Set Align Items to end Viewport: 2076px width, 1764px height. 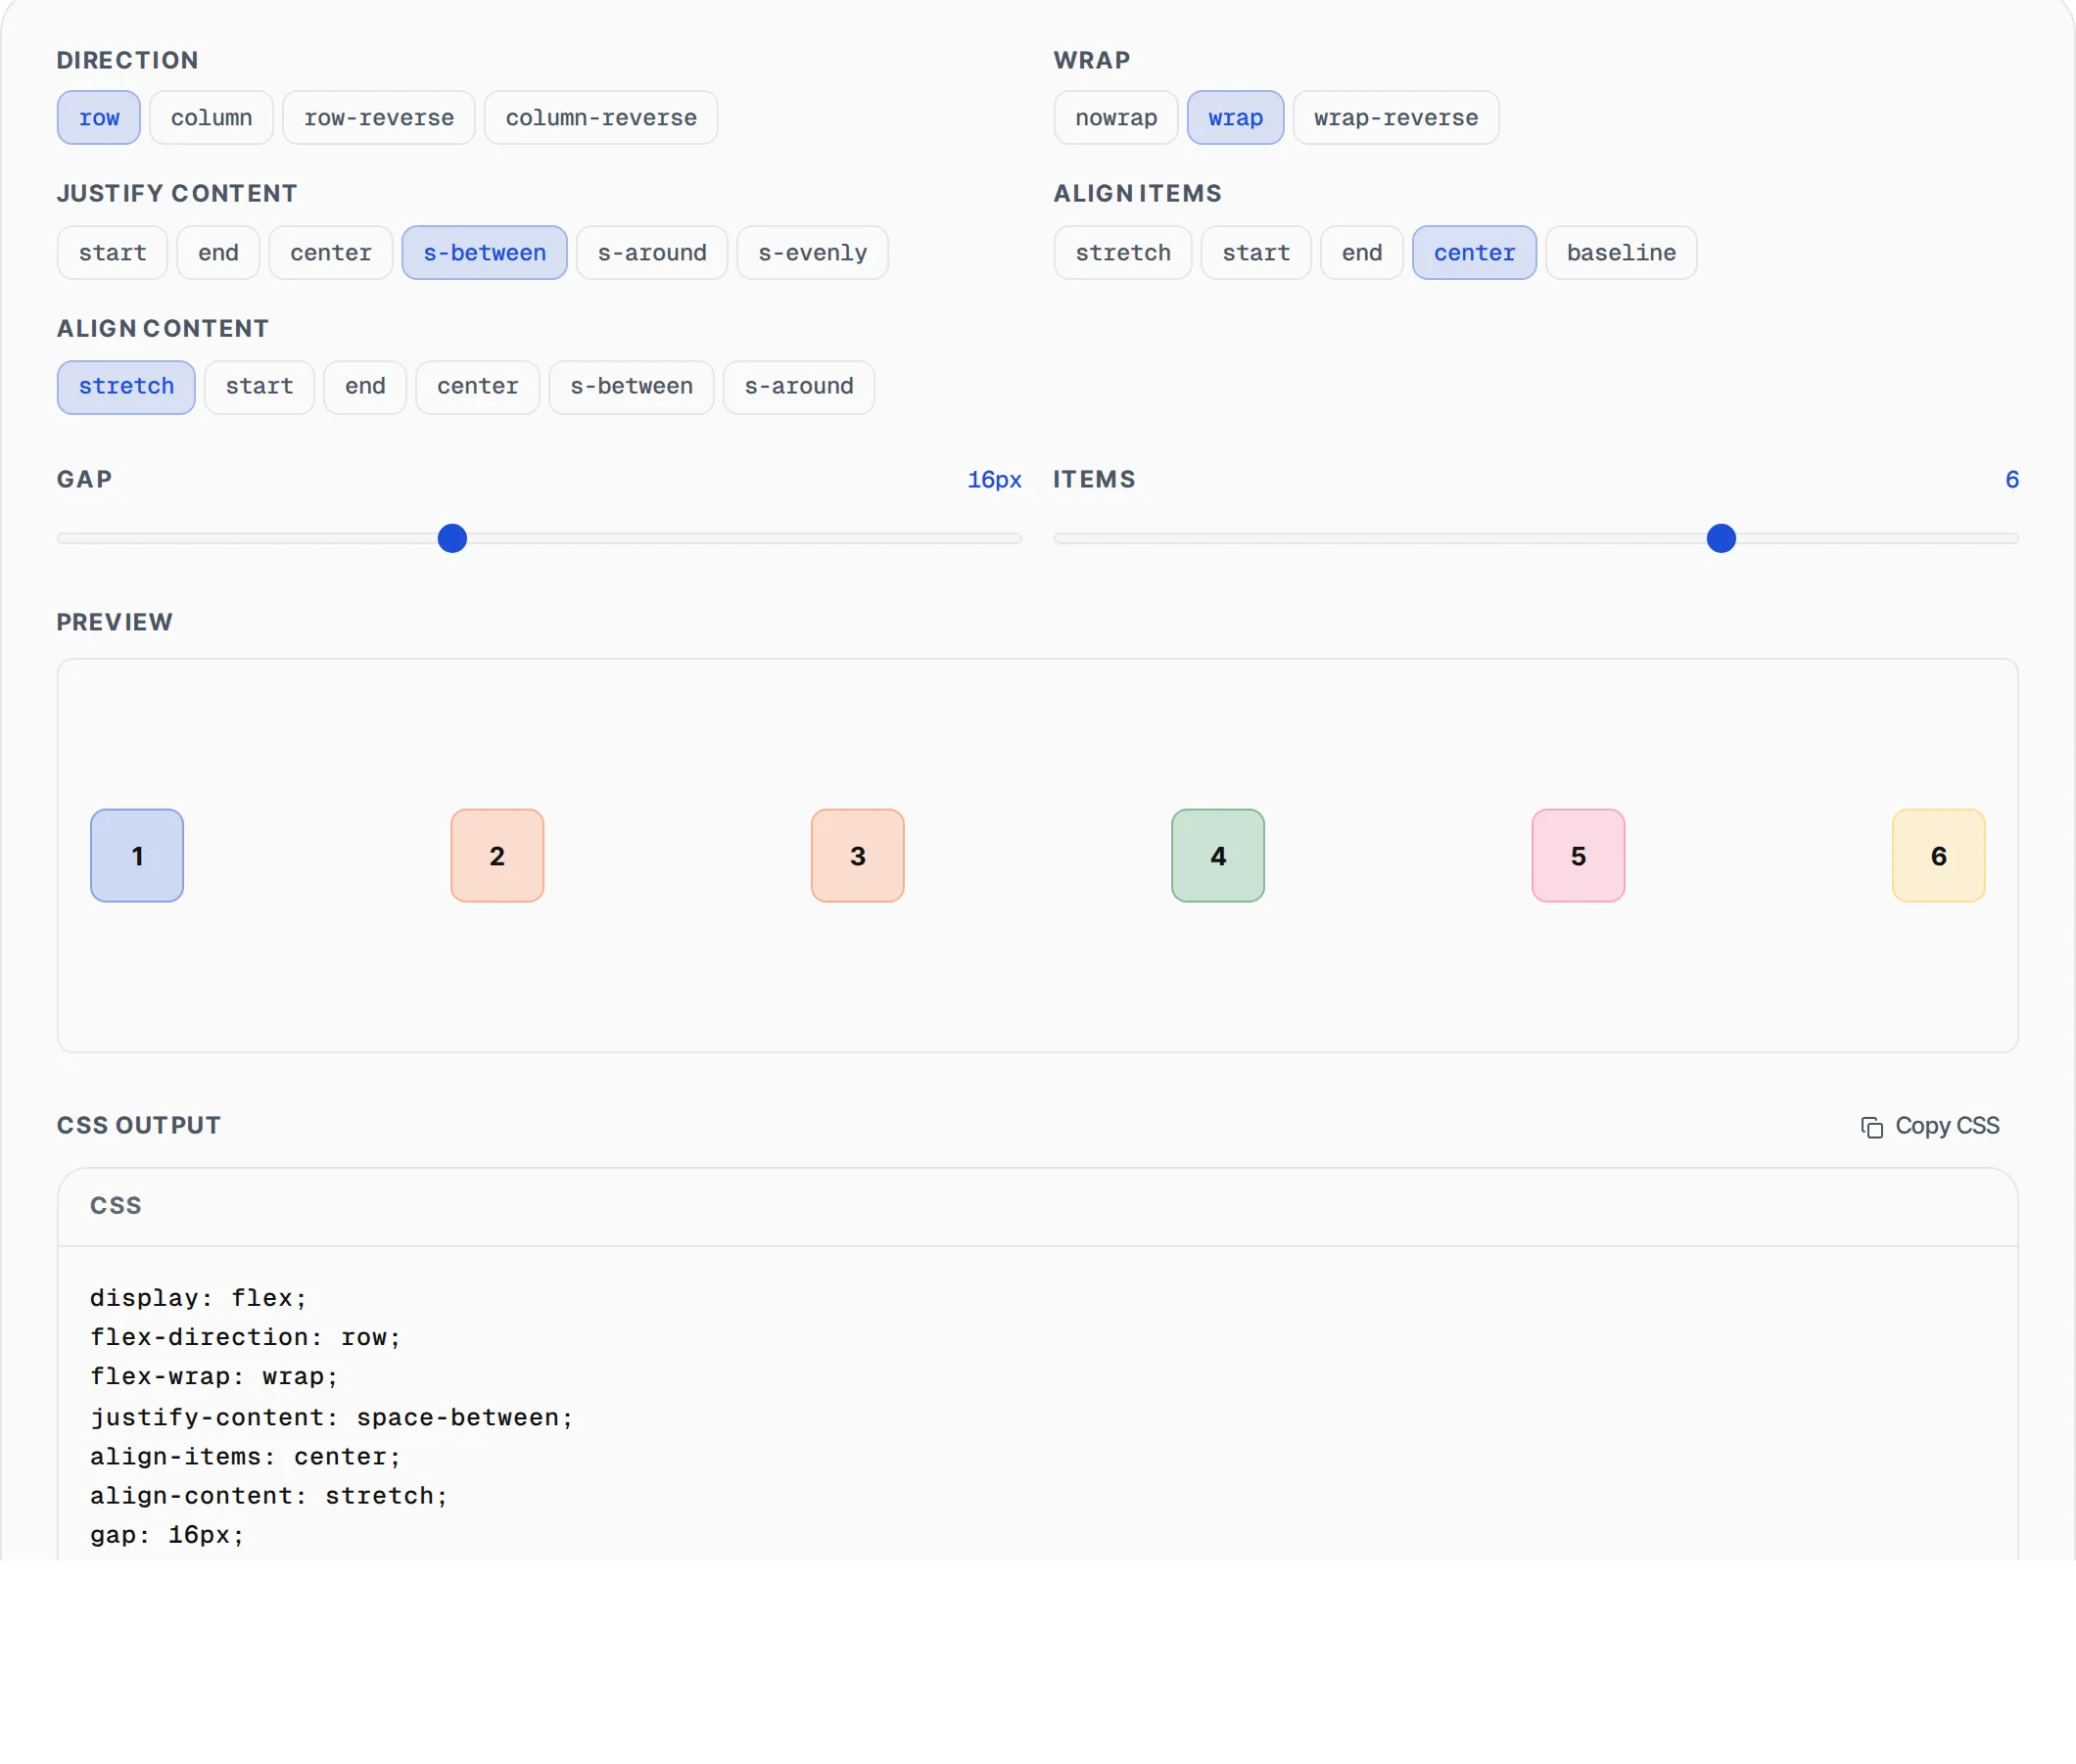coord(1362,253)
